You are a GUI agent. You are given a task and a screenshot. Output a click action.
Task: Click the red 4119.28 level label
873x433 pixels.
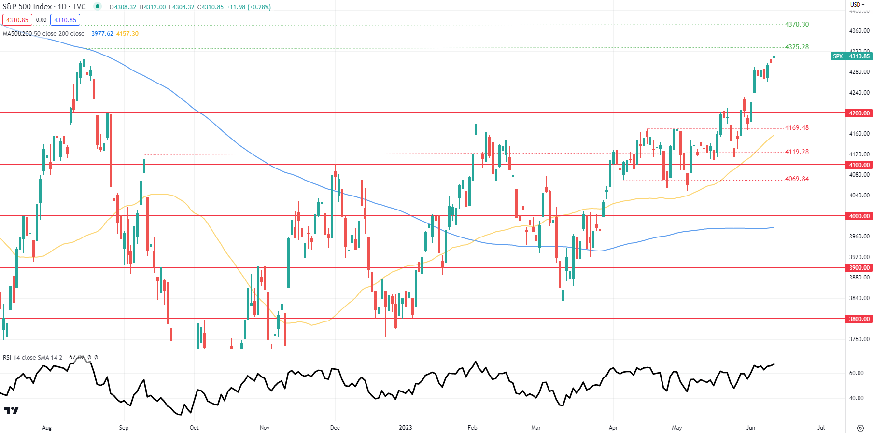point(797,152)
